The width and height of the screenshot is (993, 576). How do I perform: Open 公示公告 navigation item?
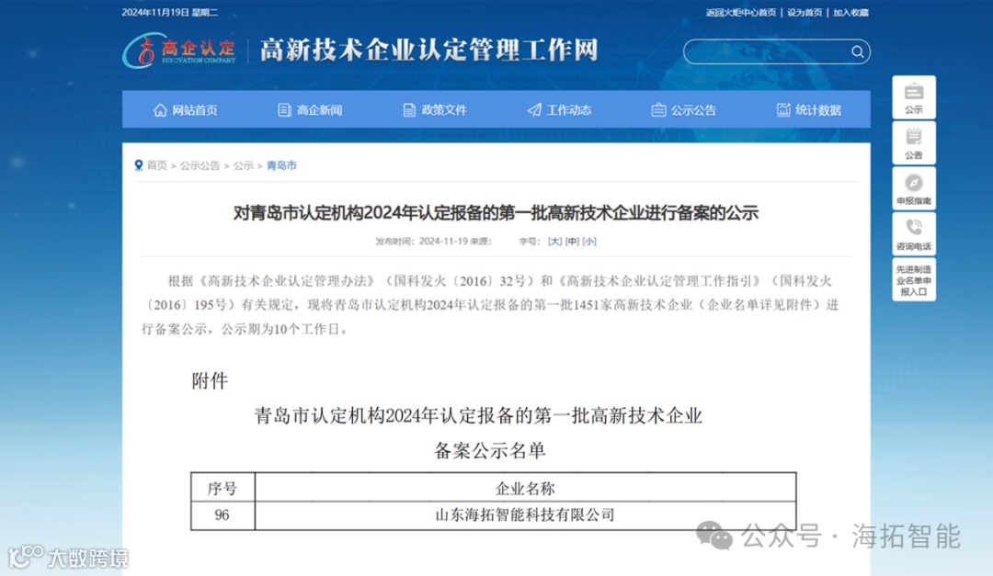point(684,110)
